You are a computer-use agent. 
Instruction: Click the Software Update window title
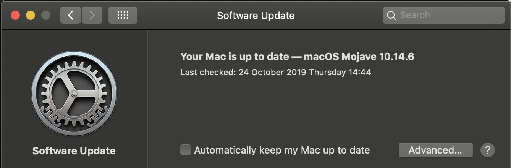click(255, 16)
